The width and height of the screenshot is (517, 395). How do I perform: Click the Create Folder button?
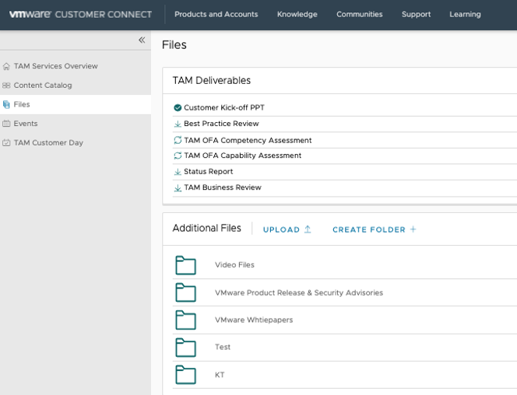374,229
